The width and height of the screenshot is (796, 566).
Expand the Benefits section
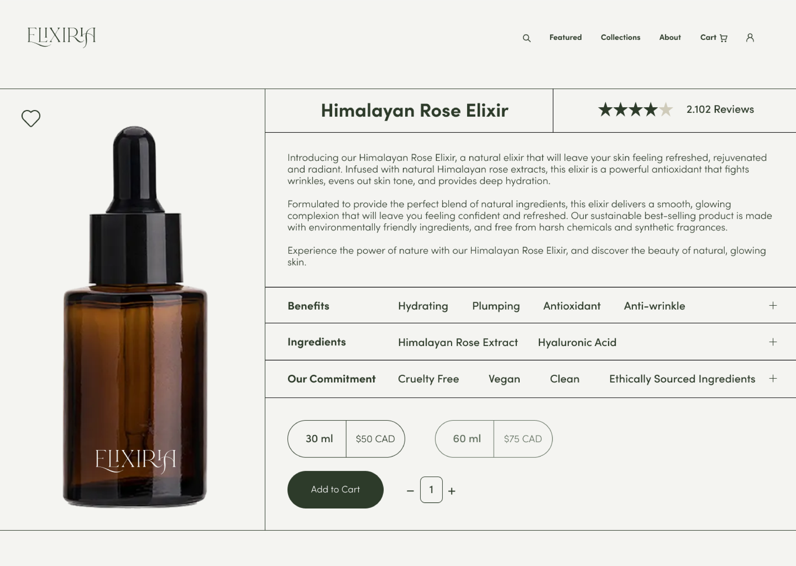773,306
